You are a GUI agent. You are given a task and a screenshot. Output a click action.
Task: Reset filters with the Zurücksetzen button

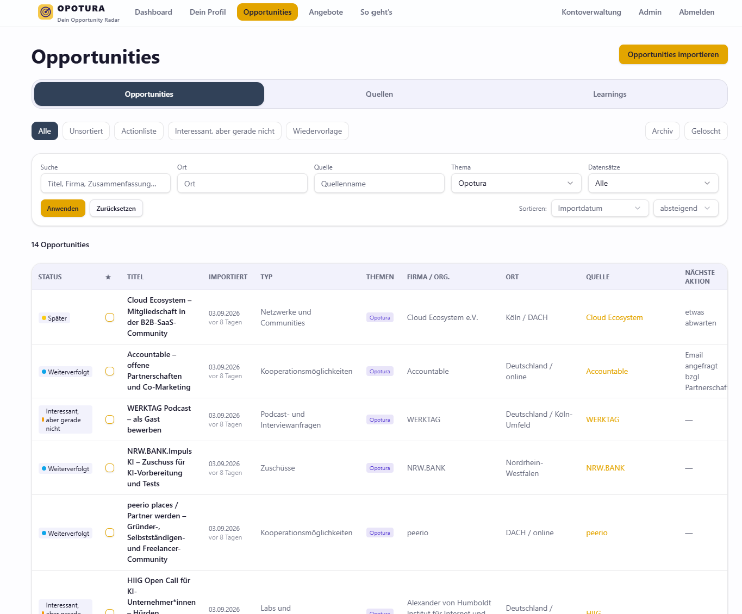click(x=116, y=208)
